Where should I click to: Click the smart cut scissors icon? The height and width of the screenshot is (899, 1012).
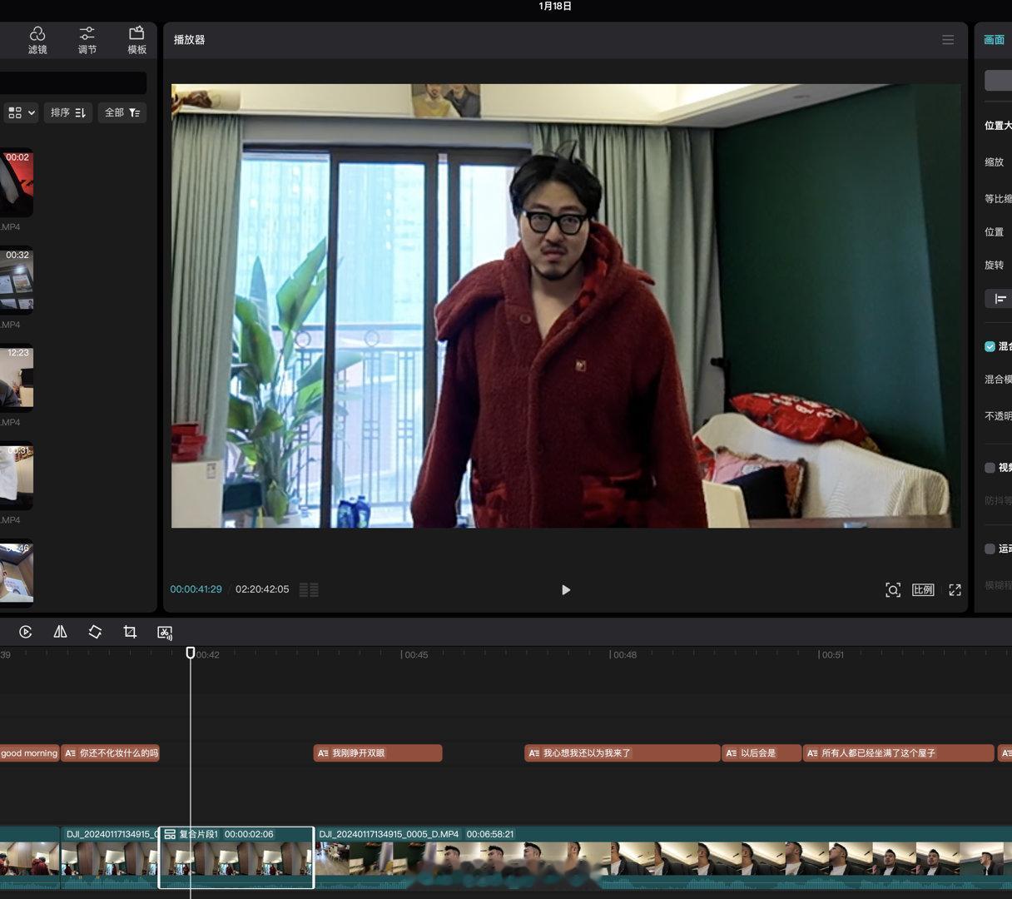click(165, 633)
